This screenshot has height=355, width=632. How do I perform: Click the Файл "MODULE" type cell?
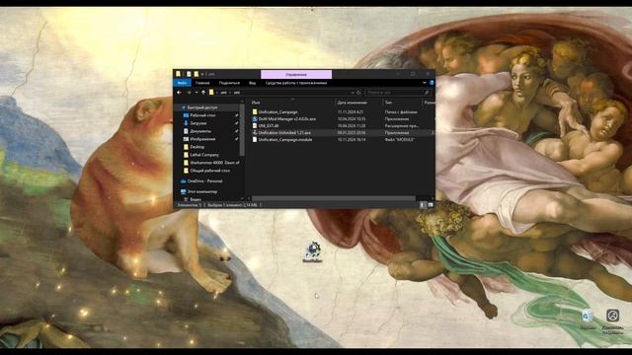400,140
